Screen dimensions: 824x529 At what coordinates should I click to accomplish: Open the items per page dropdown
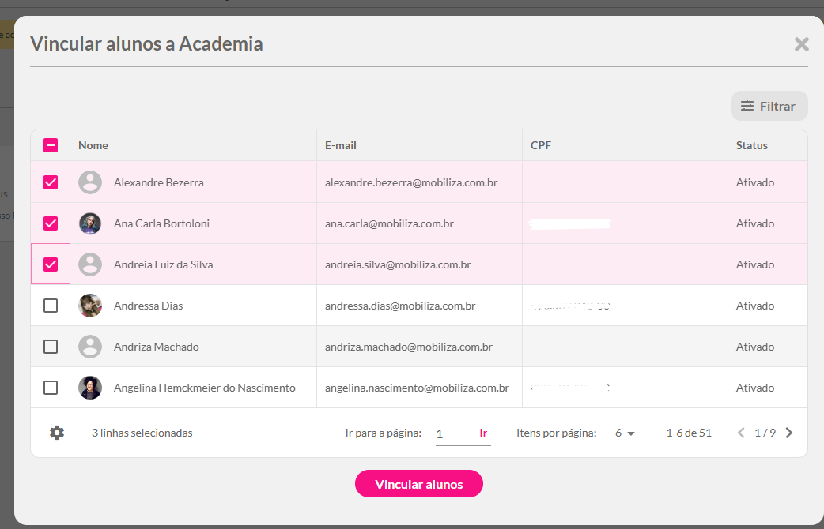[625, 433]
